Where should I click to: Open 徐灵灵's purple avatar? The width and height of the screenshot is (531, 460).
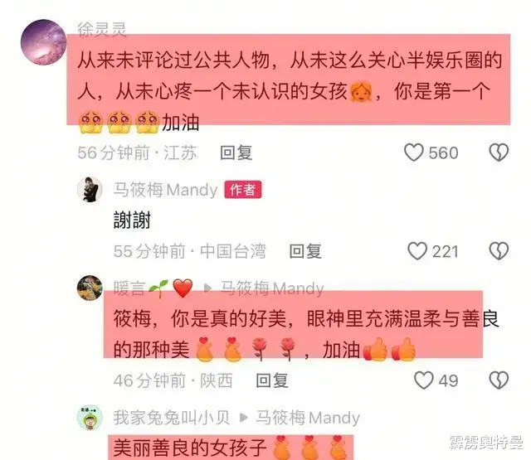tap(43, 42)
